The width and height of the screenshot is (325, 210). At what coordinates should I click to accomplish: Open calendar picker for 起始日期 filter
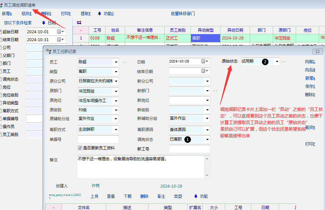click(59, 32)
